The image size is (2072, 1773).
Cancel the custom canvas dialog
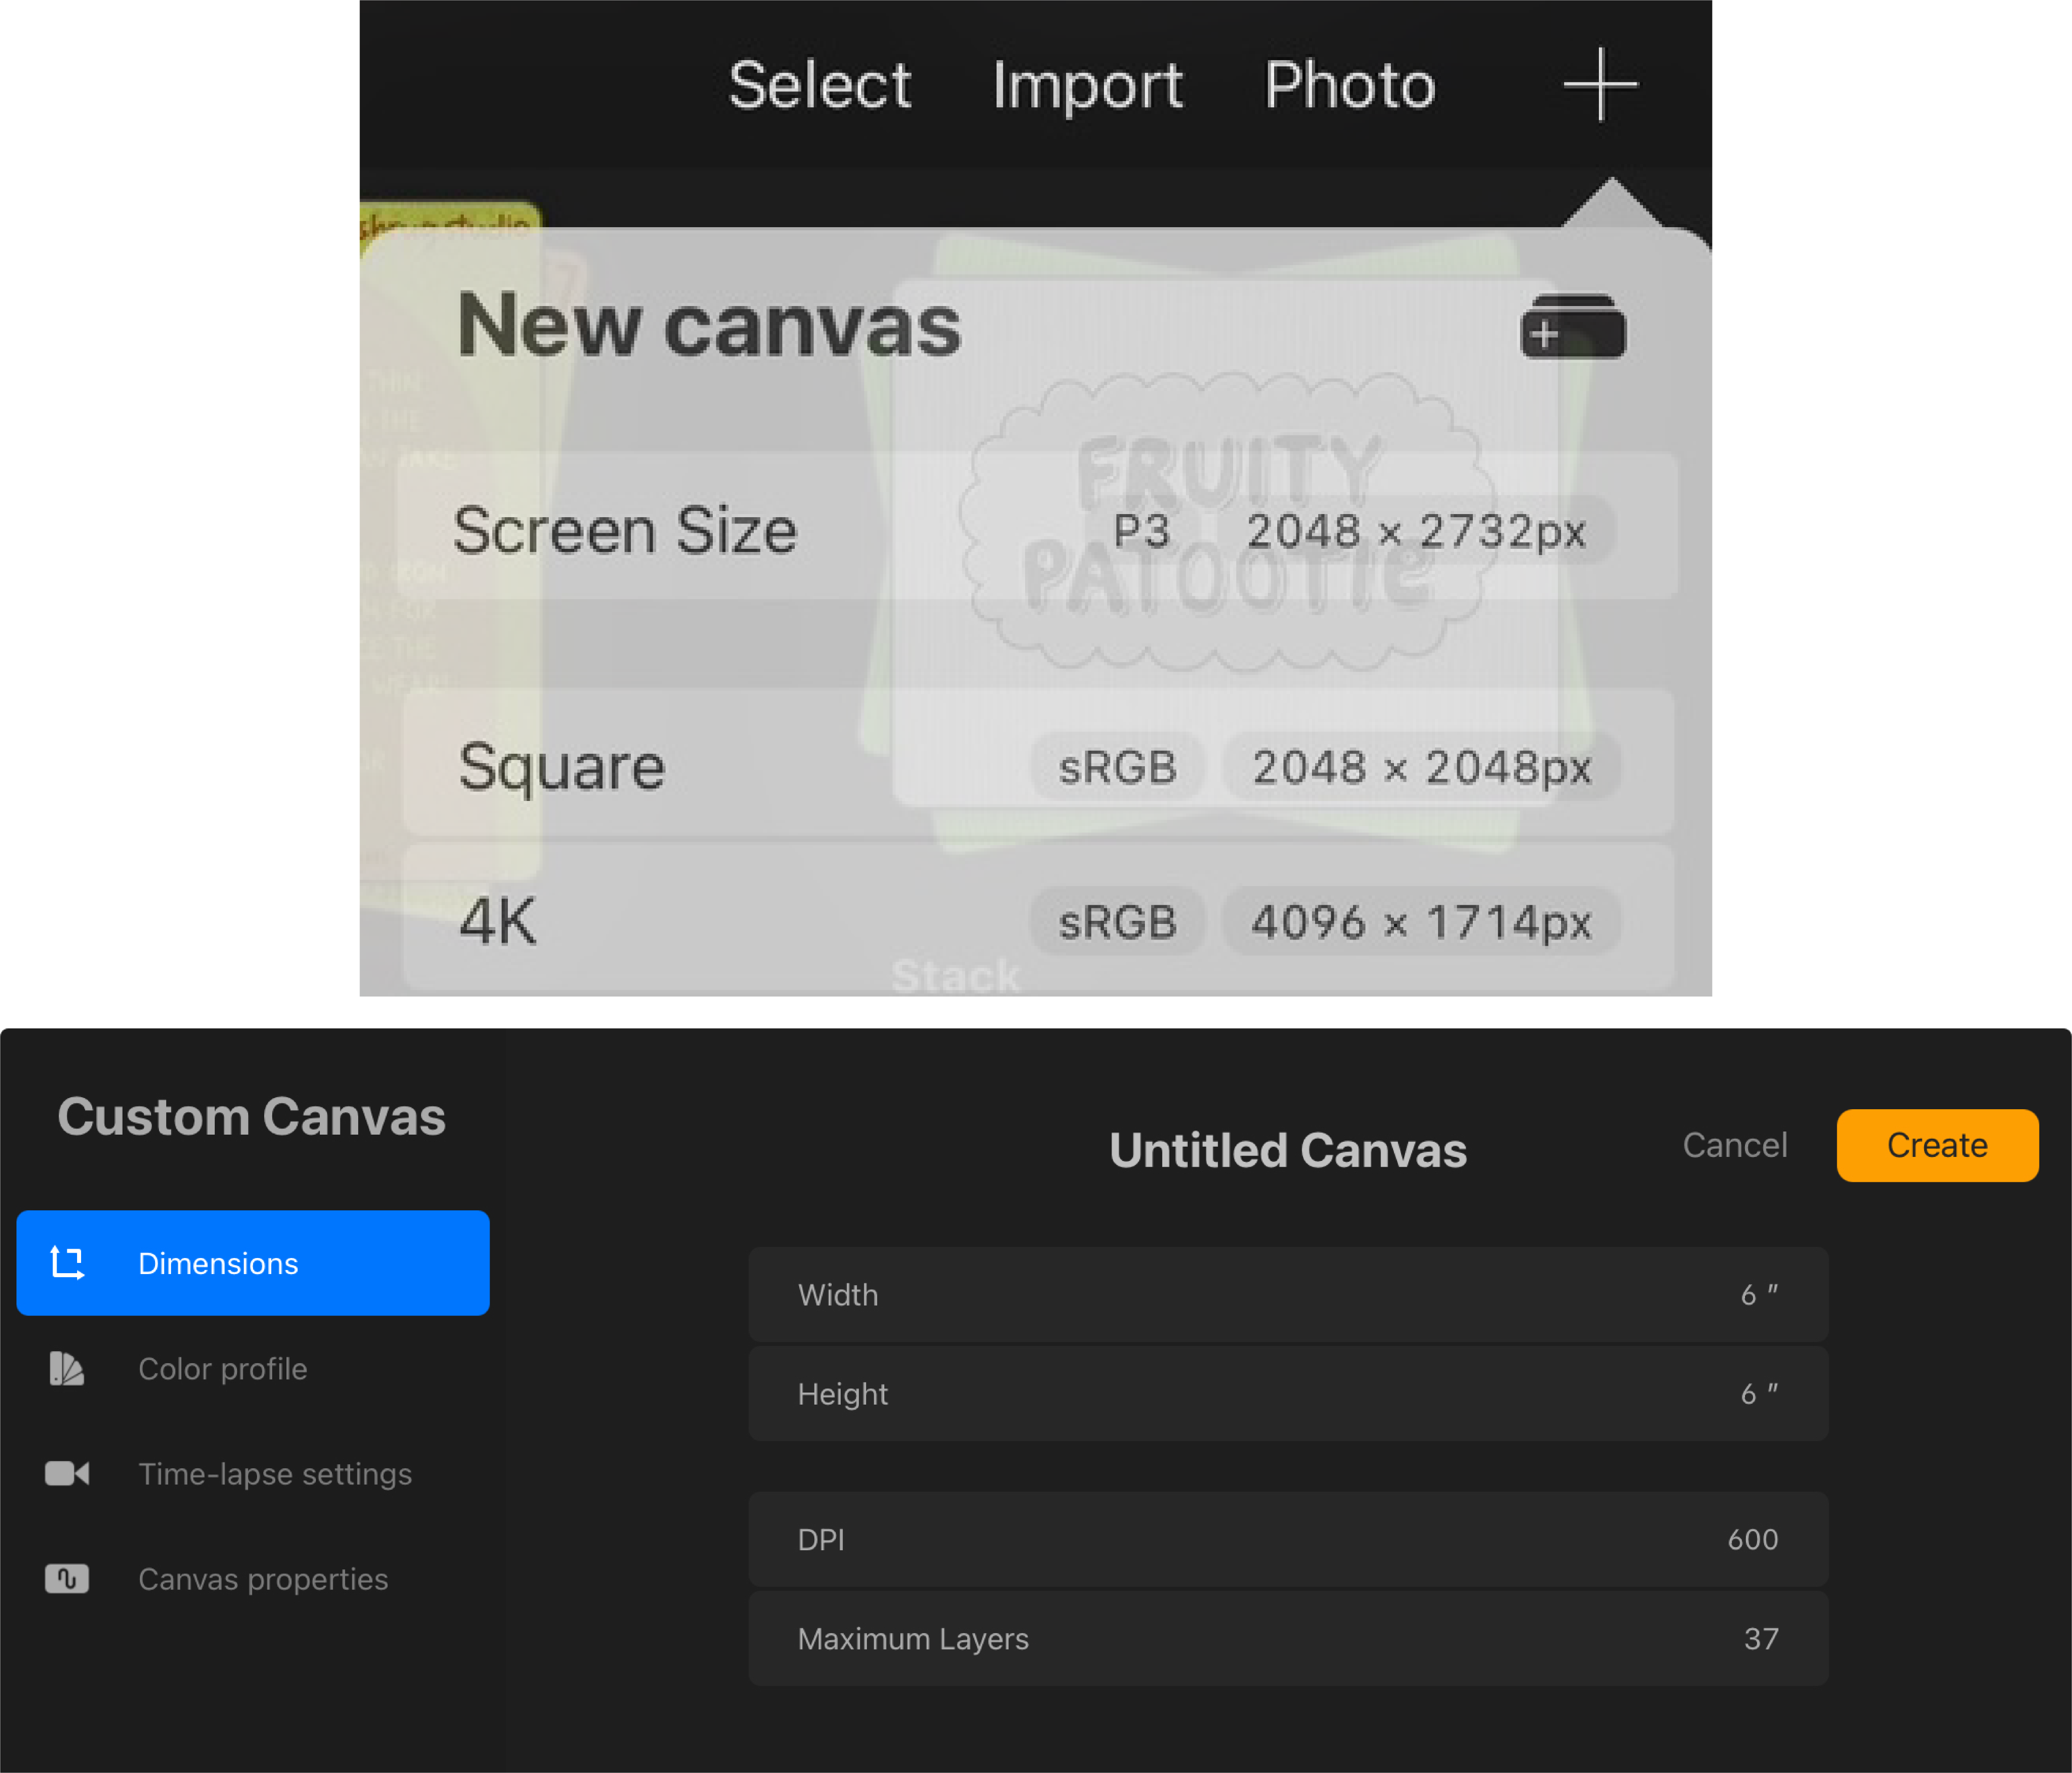[1734, 1145]
